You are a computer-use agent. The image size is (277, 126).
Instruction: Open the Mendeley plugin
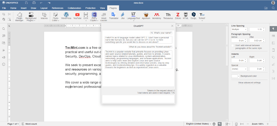coord(157,16)
